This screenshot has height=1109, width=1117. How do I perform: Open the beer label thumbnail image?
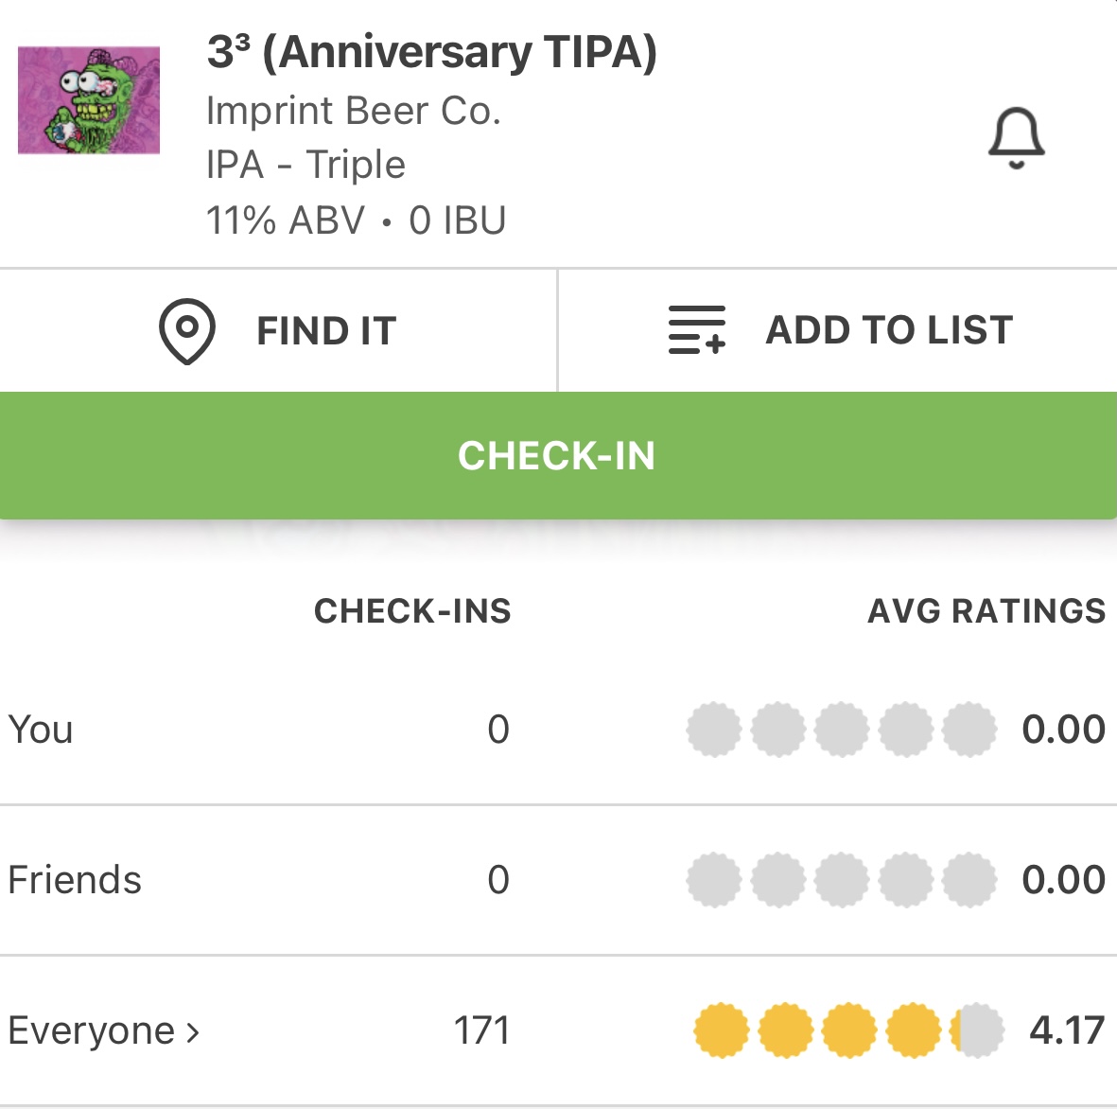pyautogui.click(x=89, y=100)
